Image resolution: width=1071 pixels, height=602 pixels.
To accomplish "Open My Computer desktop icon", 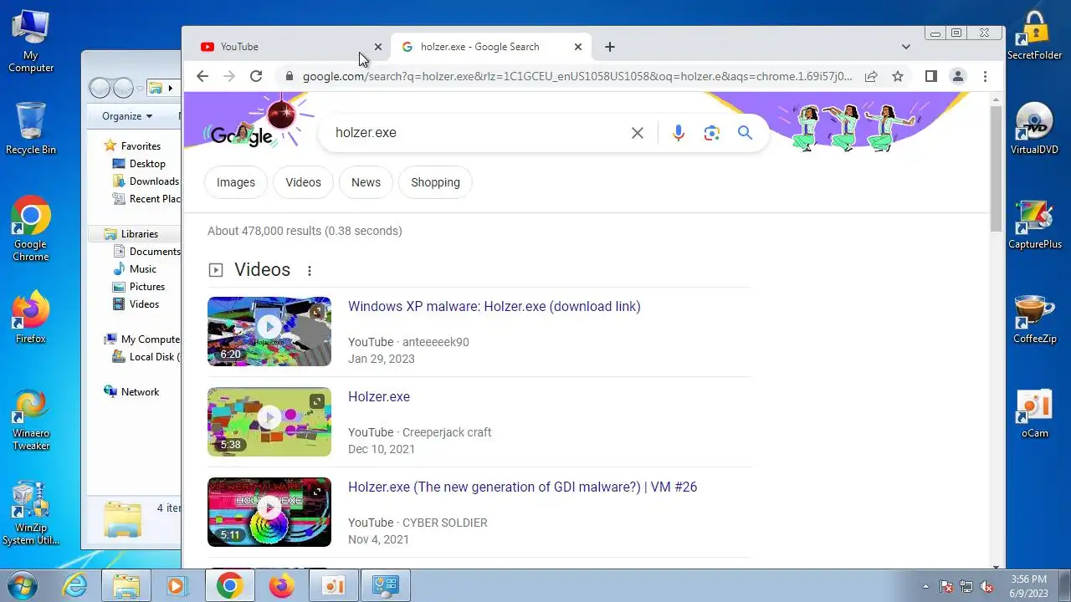I will [x=31, y=41].
